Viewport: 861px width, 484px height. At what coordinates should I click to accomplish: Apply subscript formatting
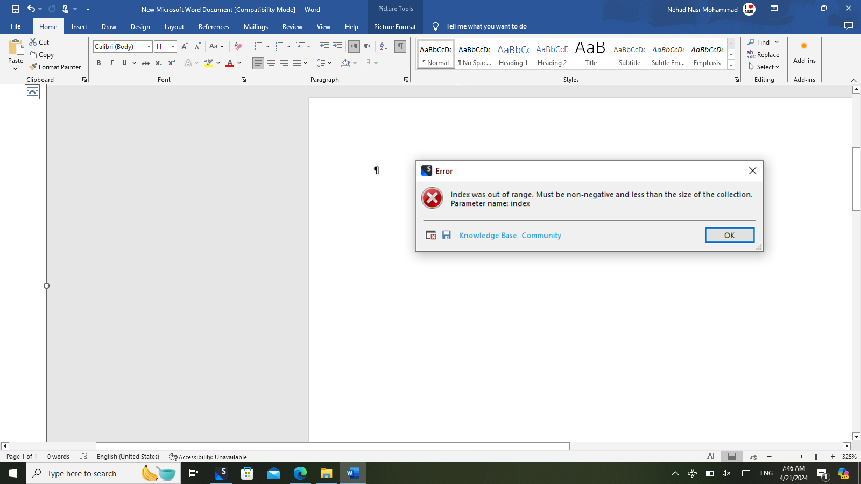159,63
